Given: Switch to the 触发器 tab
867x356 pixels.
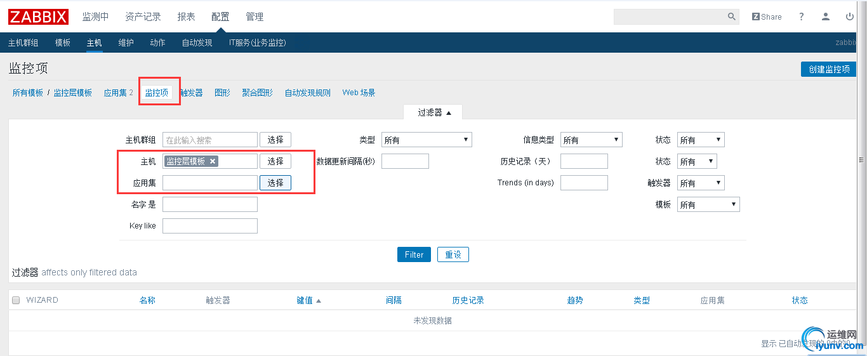Looking at the screenshot, I should 192,93.
